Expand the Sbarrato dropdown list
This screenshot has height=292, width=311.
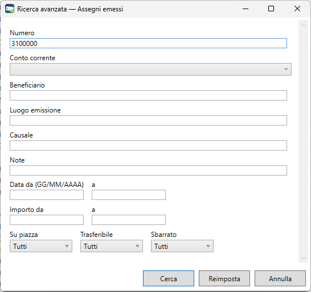click(x=182, y=246)
